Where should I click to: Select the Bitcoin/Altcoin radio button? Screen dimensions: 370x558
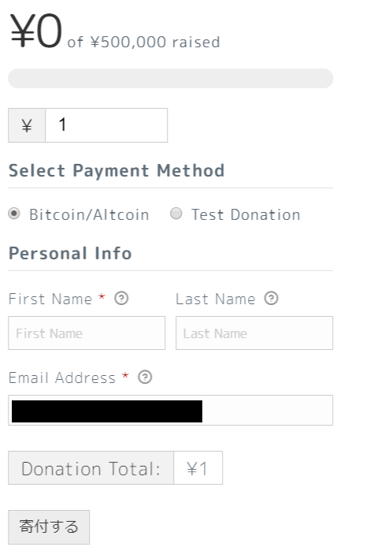(14, 214)
